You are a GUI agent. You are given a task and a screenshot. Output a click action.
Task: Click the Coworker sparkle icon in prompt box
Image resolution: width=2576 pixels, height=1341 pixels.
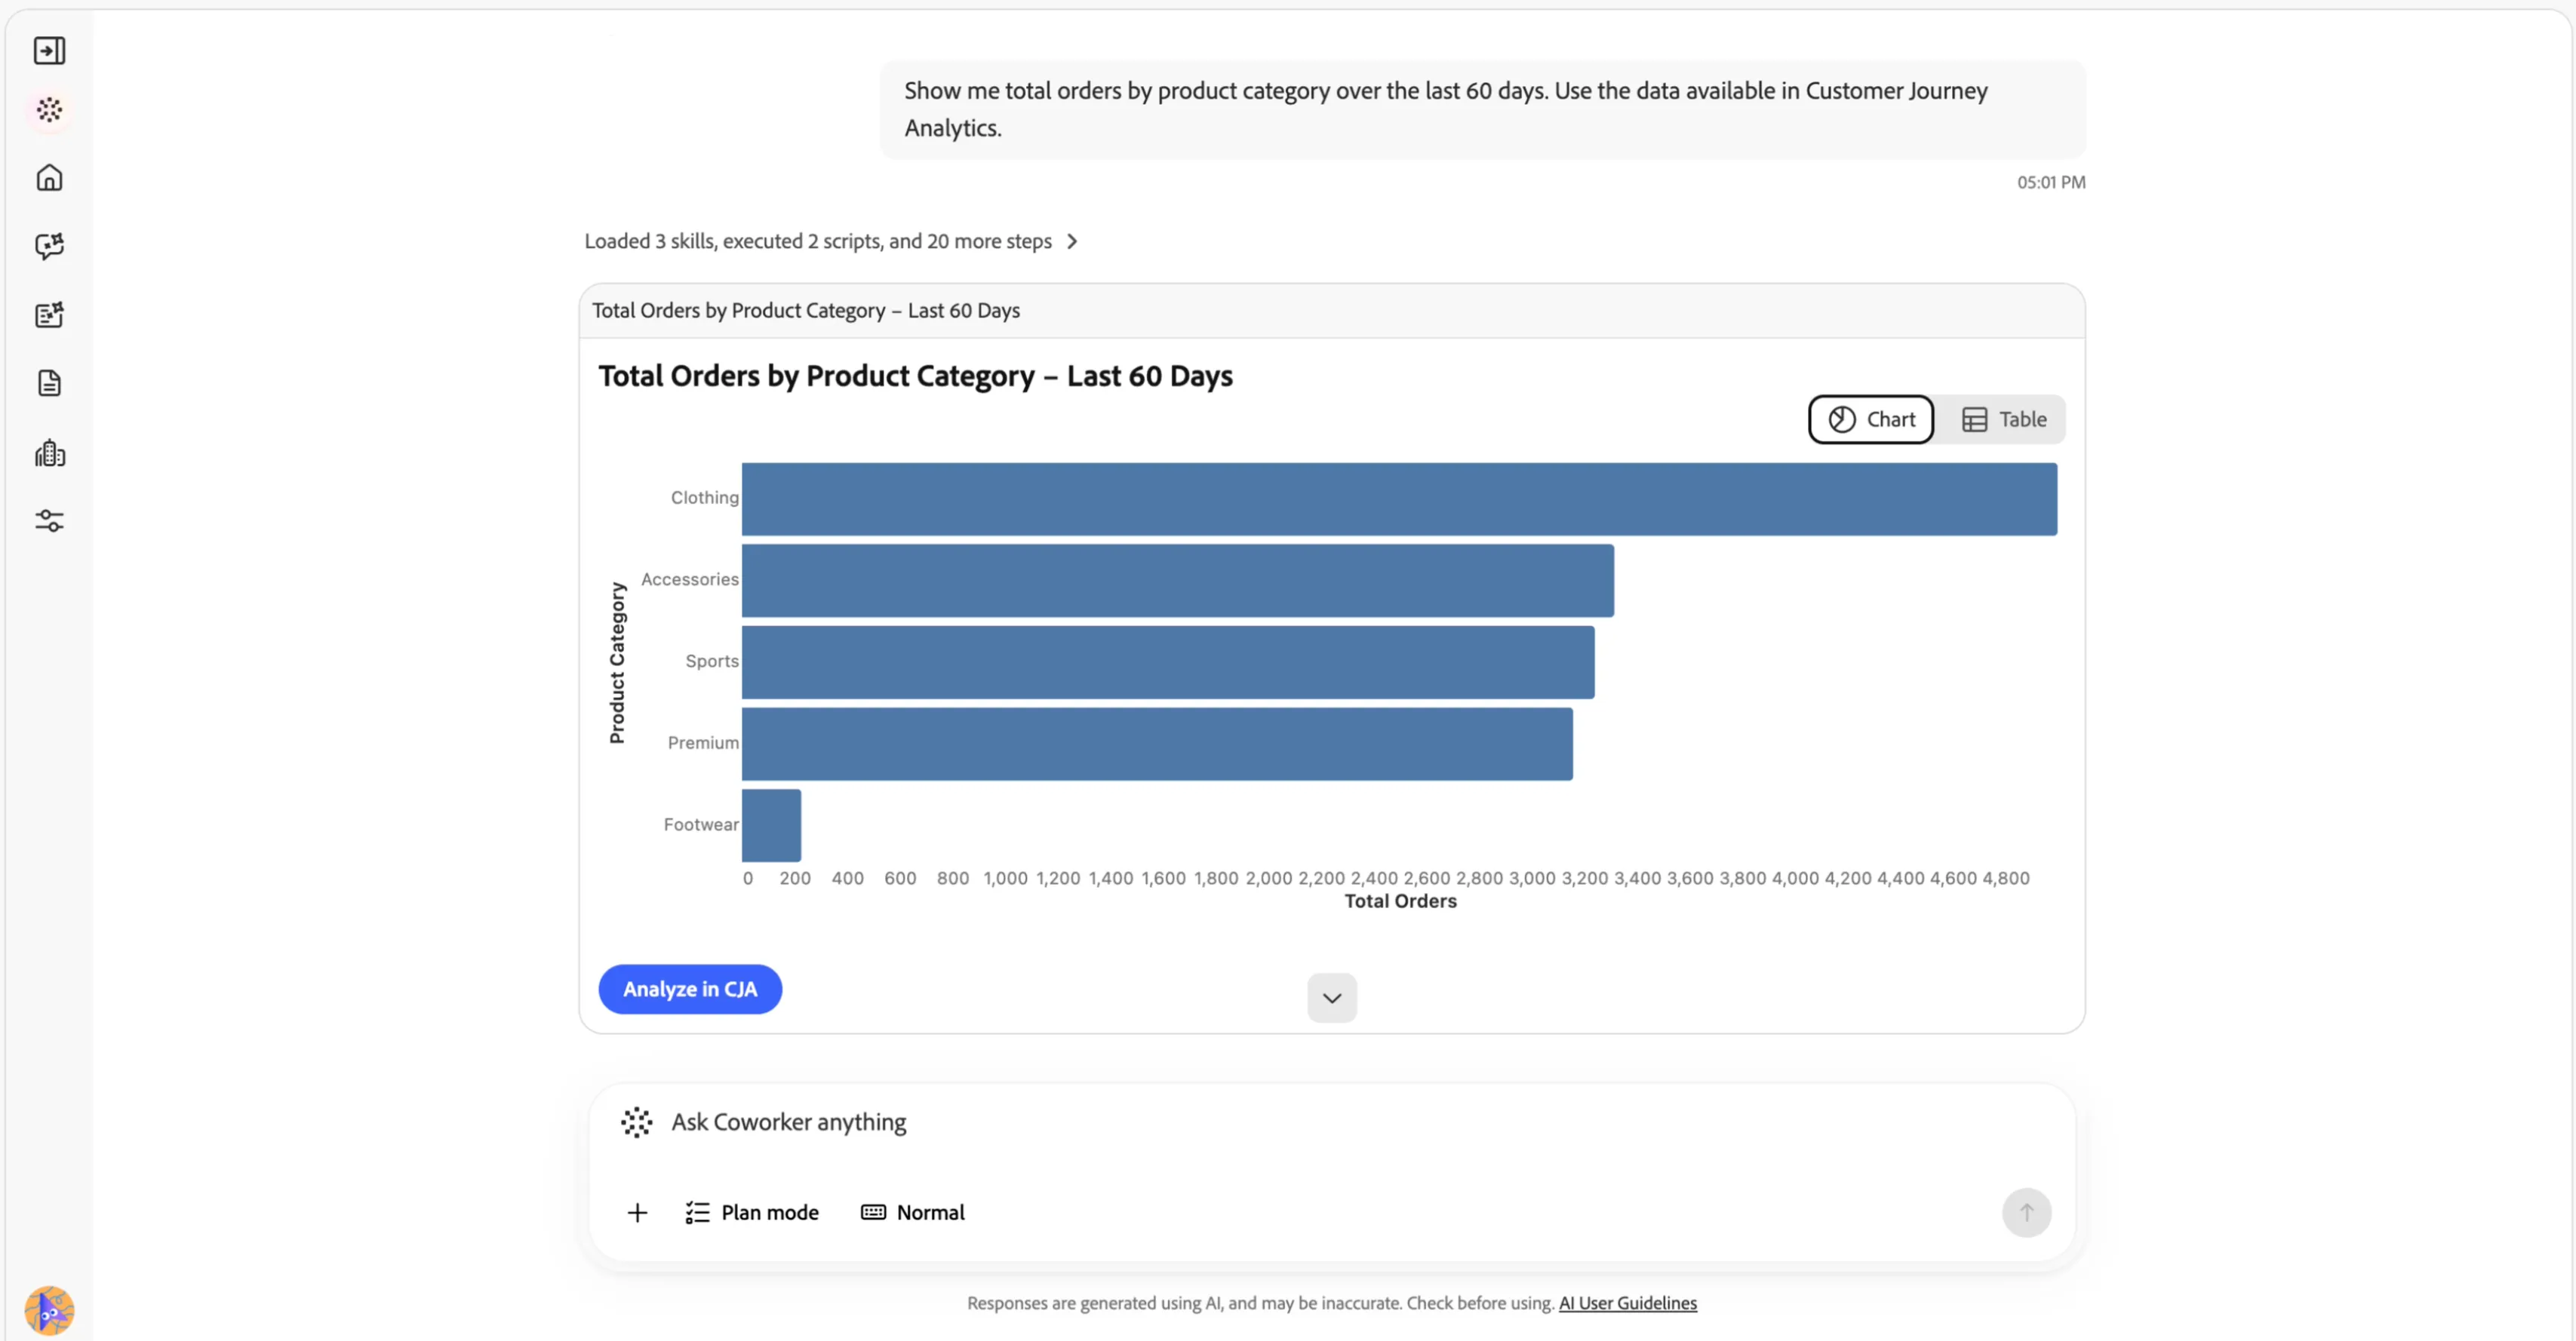pos(636,1122)
